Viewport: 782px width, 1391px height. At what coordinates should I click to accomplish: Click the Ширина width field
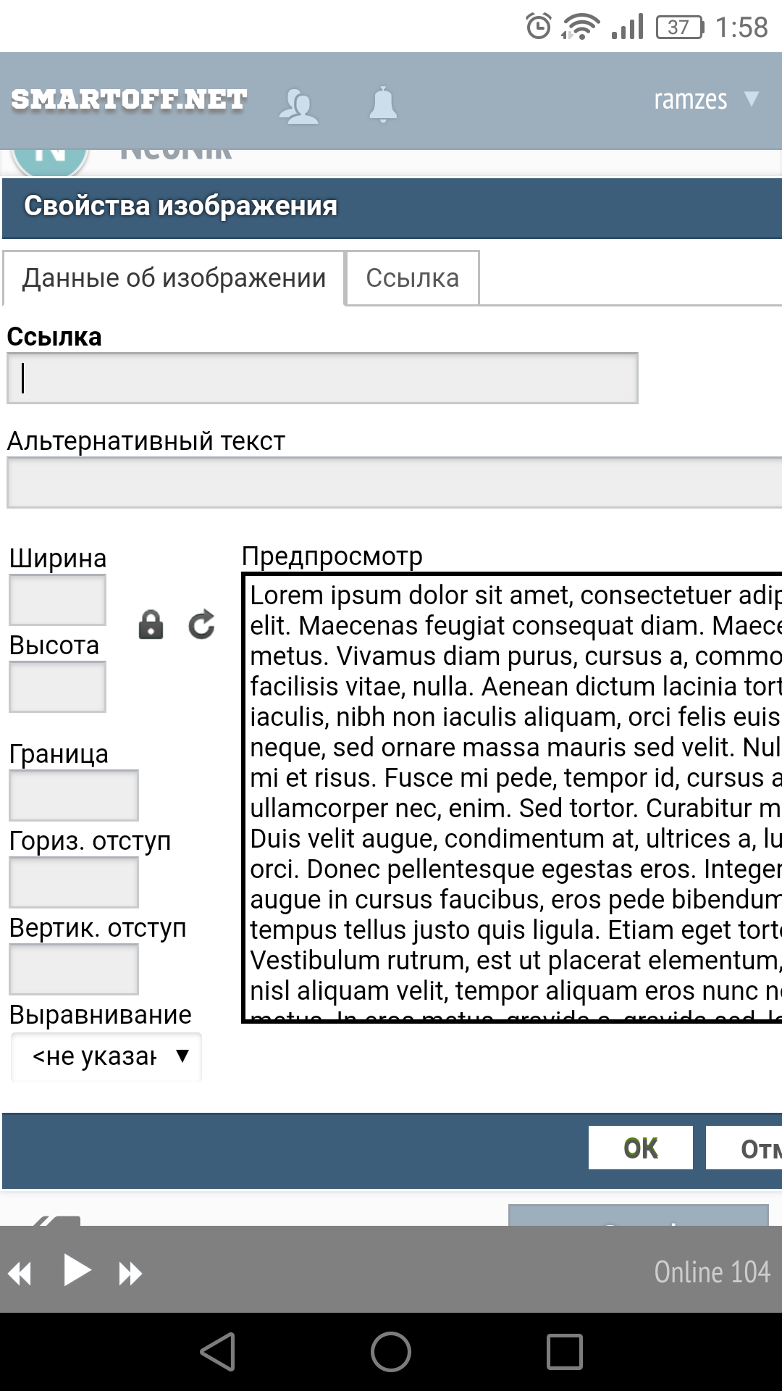pyautogui.click(x=58, y=600)
